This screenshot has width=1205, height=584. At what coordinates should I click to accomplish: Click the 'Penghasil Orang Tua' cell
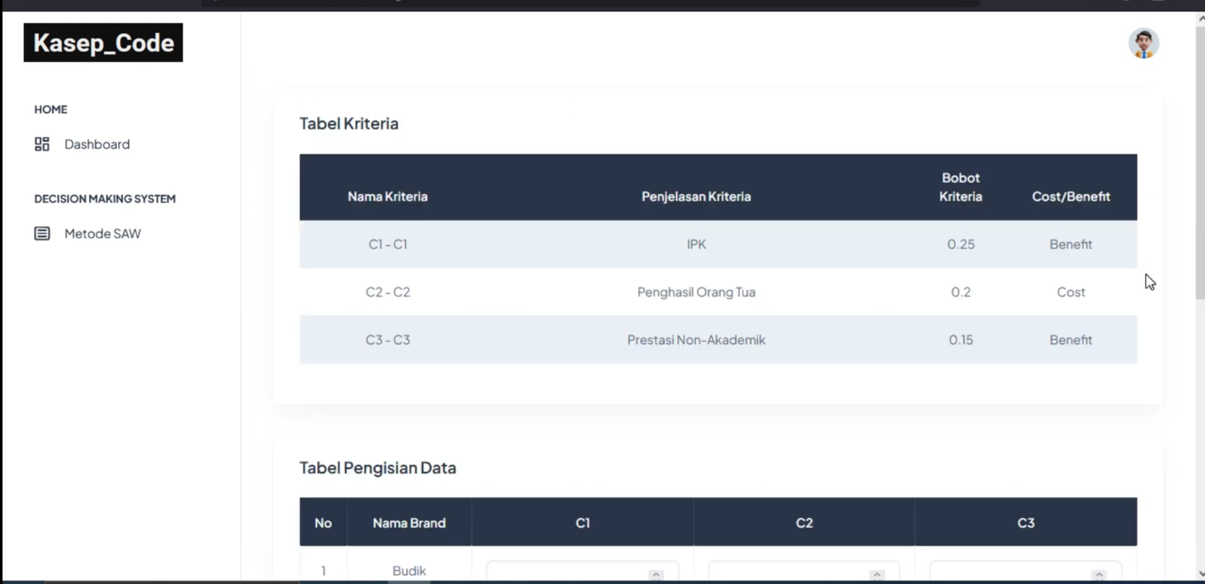tap(696, 292)
